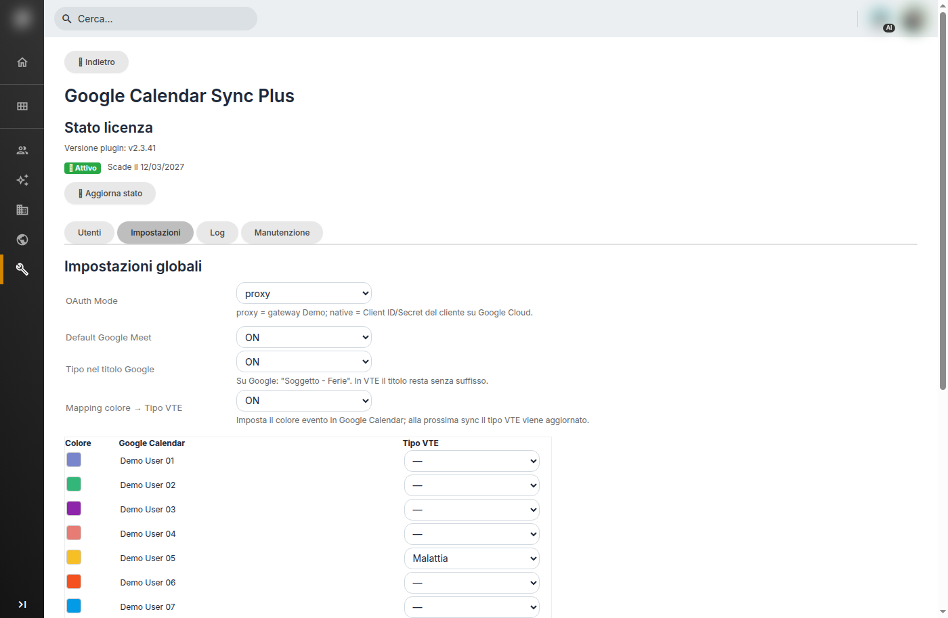Go to the Manutenzione tab
The height and width of the screenshot is (618, 948).
[282, 232]
